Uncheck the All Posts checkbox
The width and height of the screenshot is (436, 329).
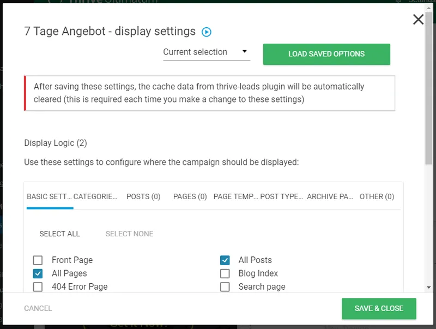tap(225, 260)
